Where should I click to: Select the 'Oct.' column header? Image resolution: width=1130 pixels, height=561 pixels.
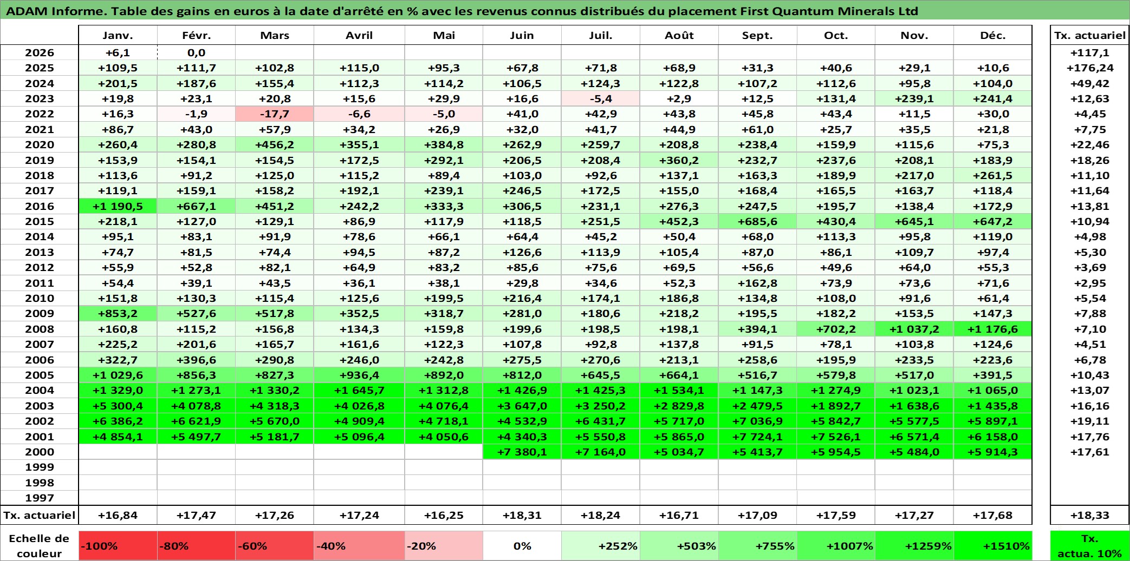[836, 35]
